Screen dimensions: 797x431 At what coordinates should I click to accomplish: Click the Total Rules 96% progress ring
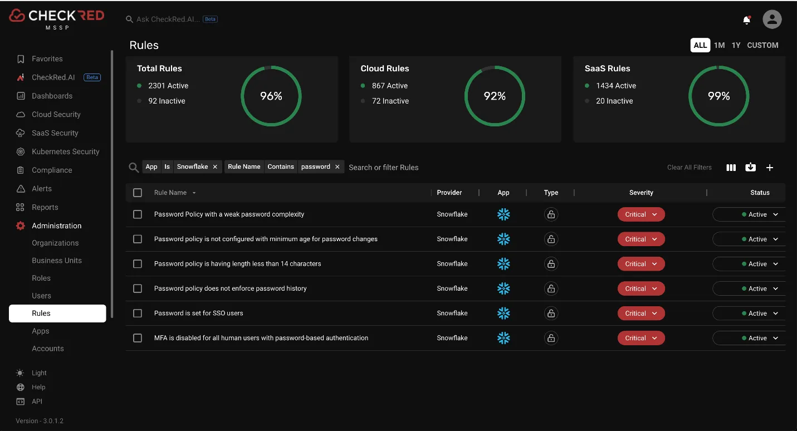pyautogui.click(x=271, y=96)
